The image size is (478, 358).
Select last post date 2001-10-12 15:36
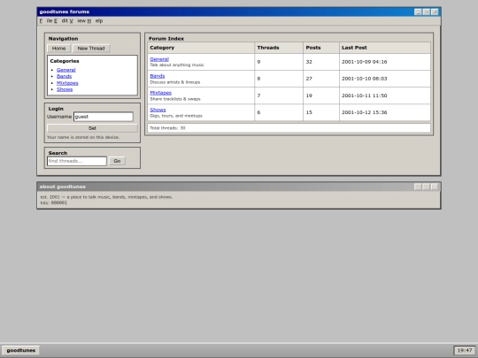pos(365,112)
